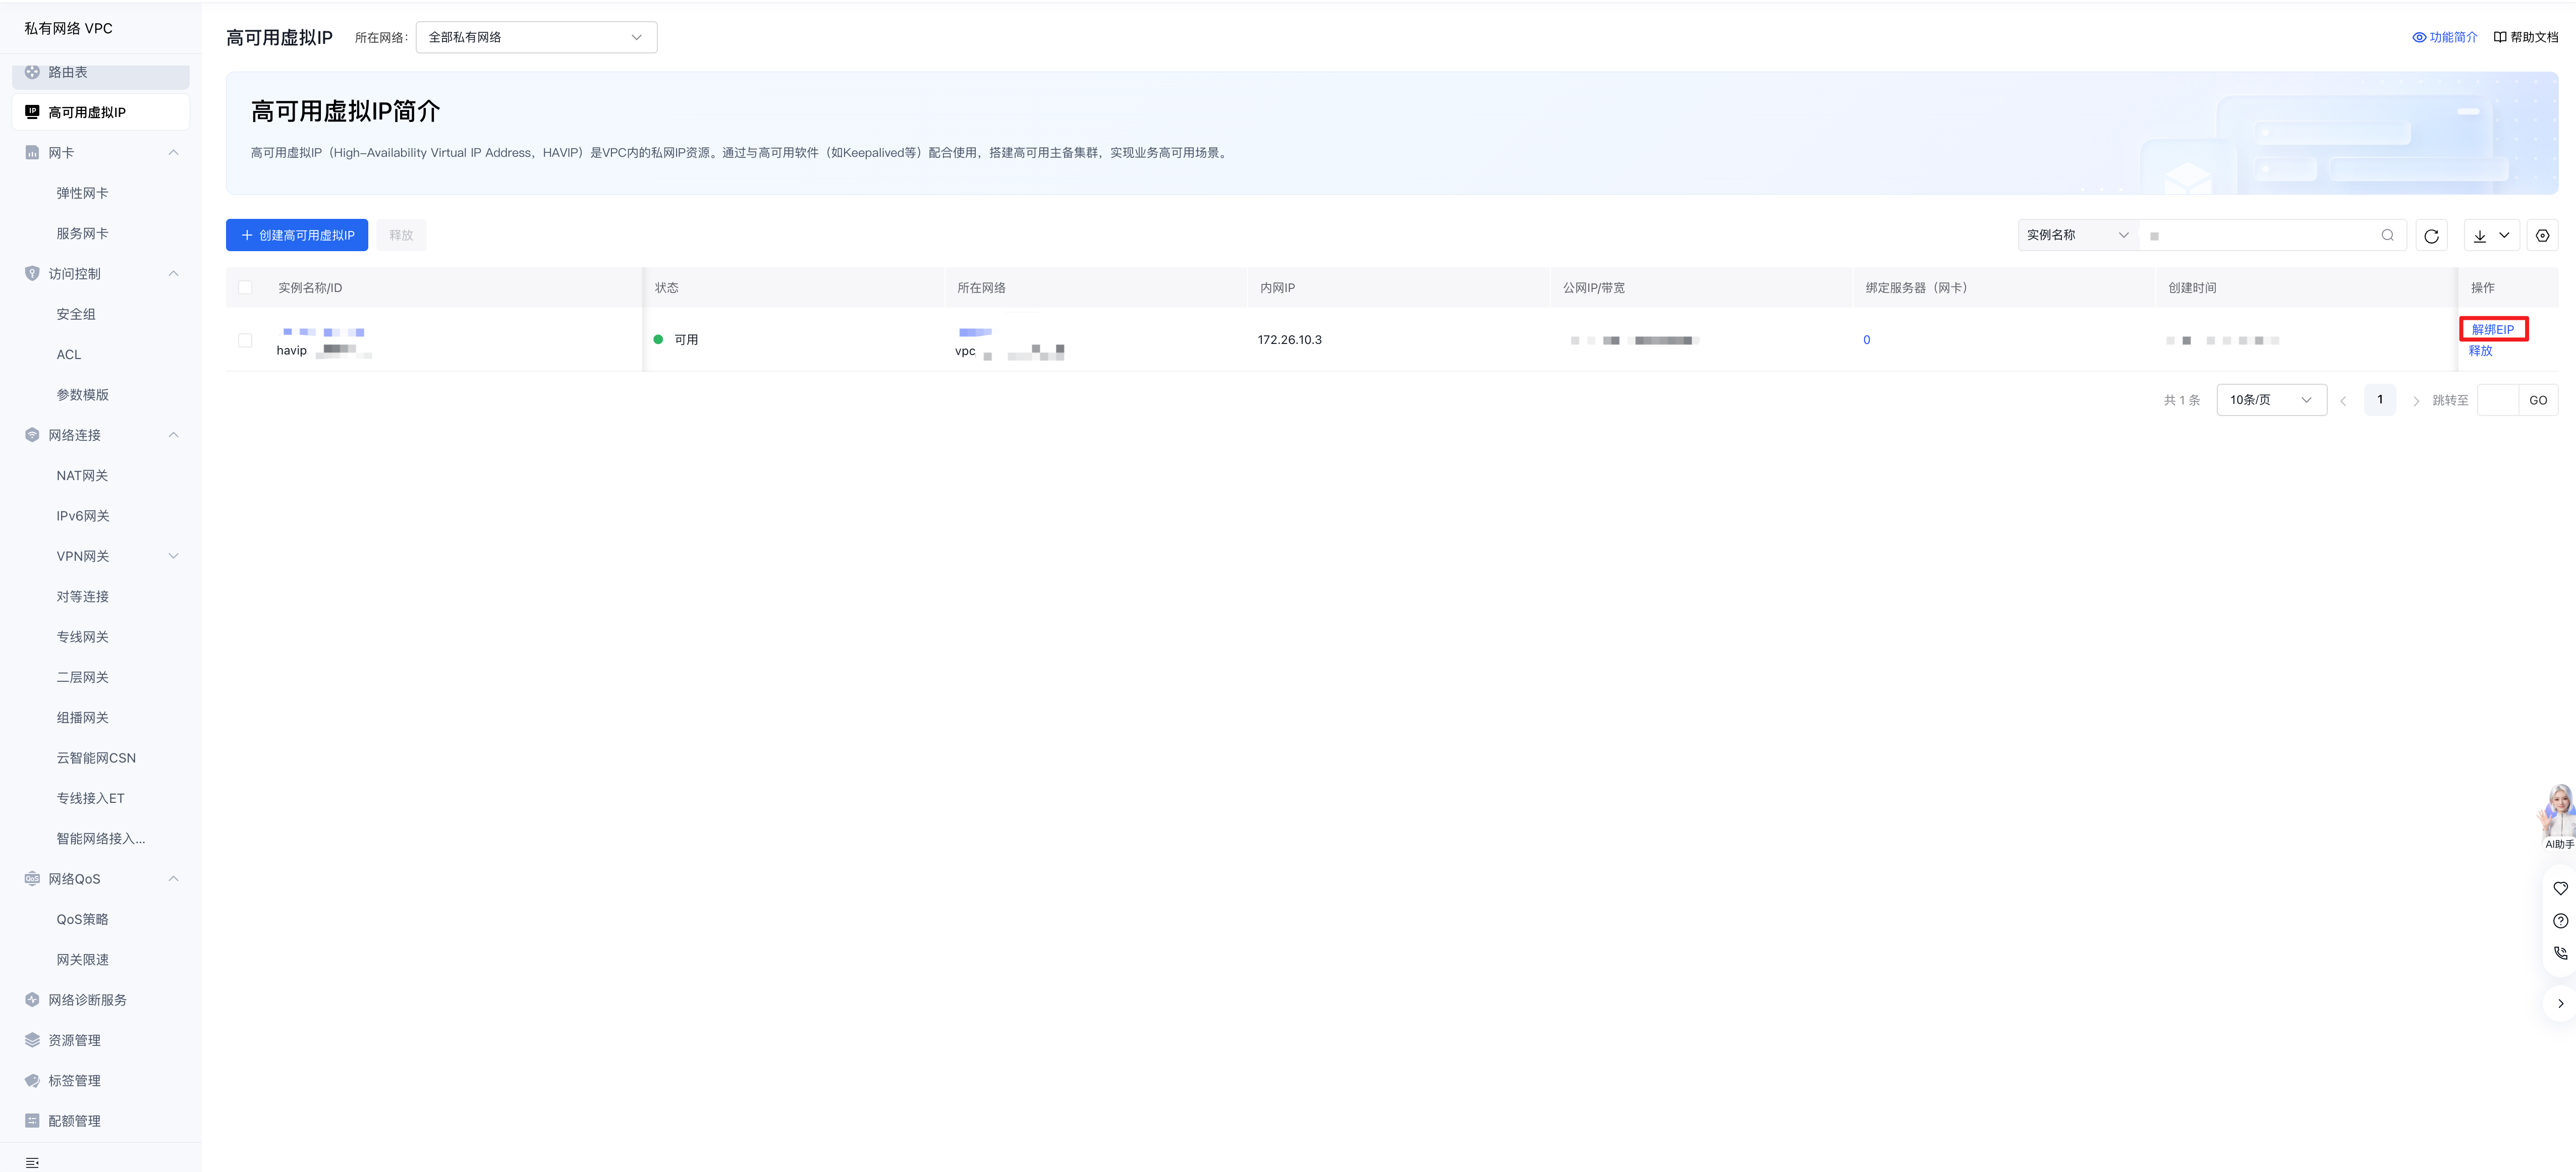This screenshot has width=2576, height=1172.
Task: Click the heart favorite icon
Action: (x=2560, y=888)
